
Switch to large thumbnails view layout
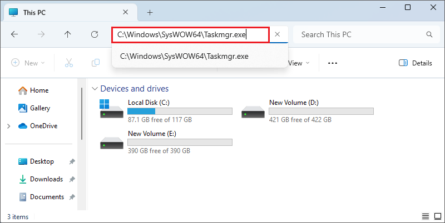(437, 217)
